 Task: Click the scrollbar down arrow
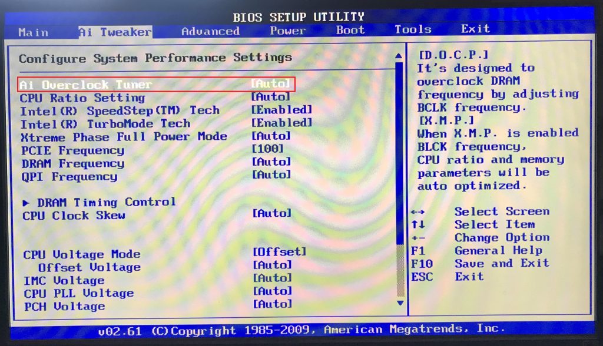[400, 303]
